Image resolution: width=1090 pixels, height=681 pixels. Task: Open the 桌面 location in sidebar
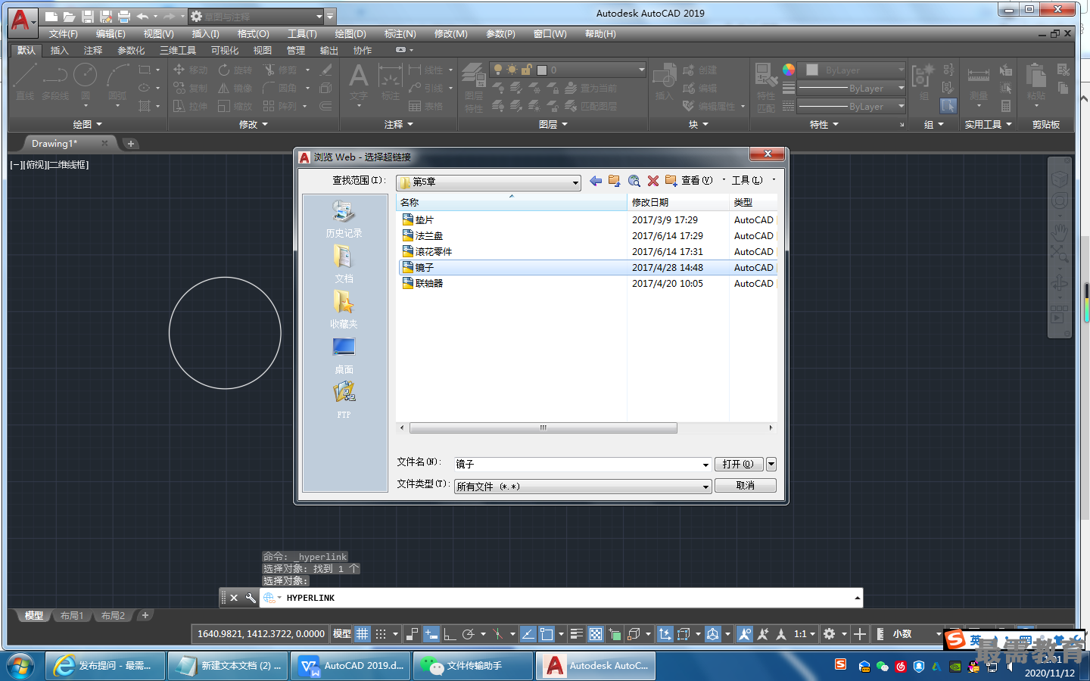344,356
